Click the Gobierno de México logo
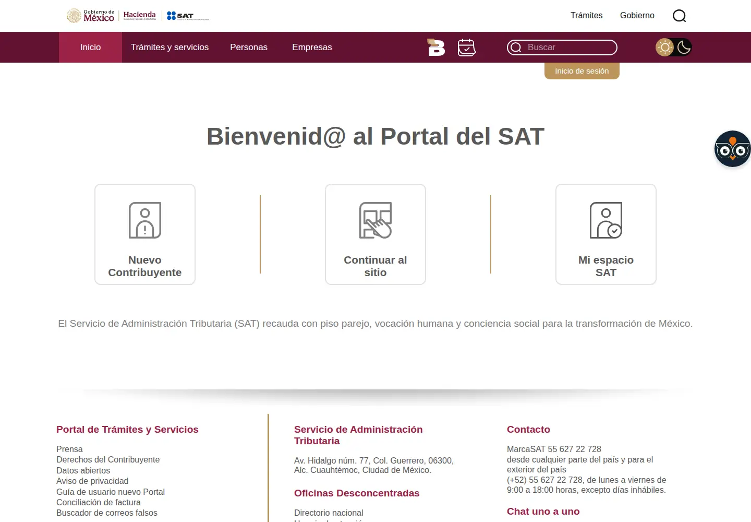The width and height of the screenshot is (751, 522). click(x=90, y=16)
